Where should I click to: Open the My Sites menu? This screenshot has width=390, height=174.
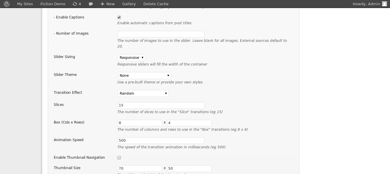[x=25, y=4]
